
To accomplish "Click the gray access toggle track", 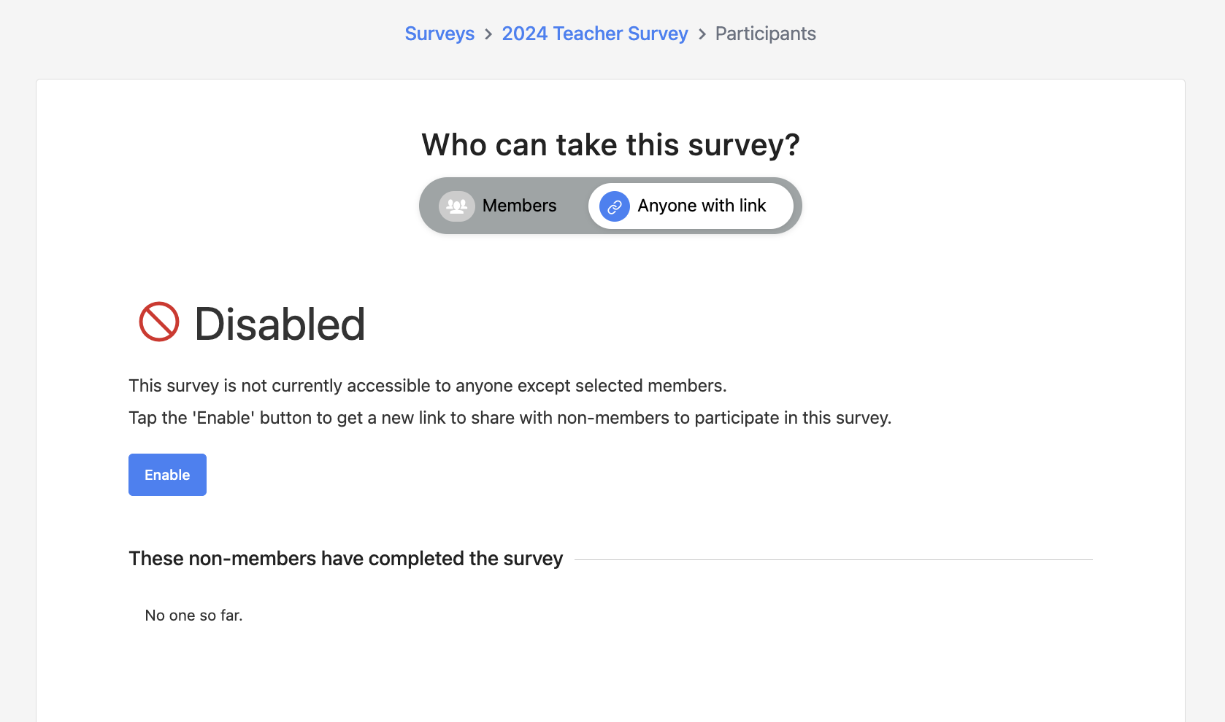I will pos(610,206).
